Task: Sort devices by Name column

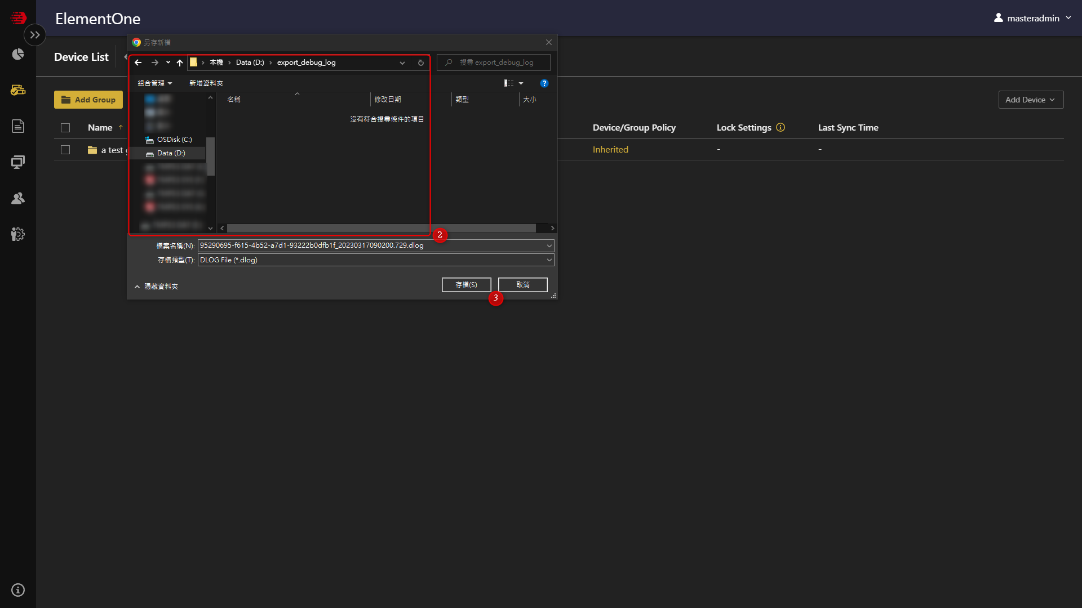Action: point(100,128)
